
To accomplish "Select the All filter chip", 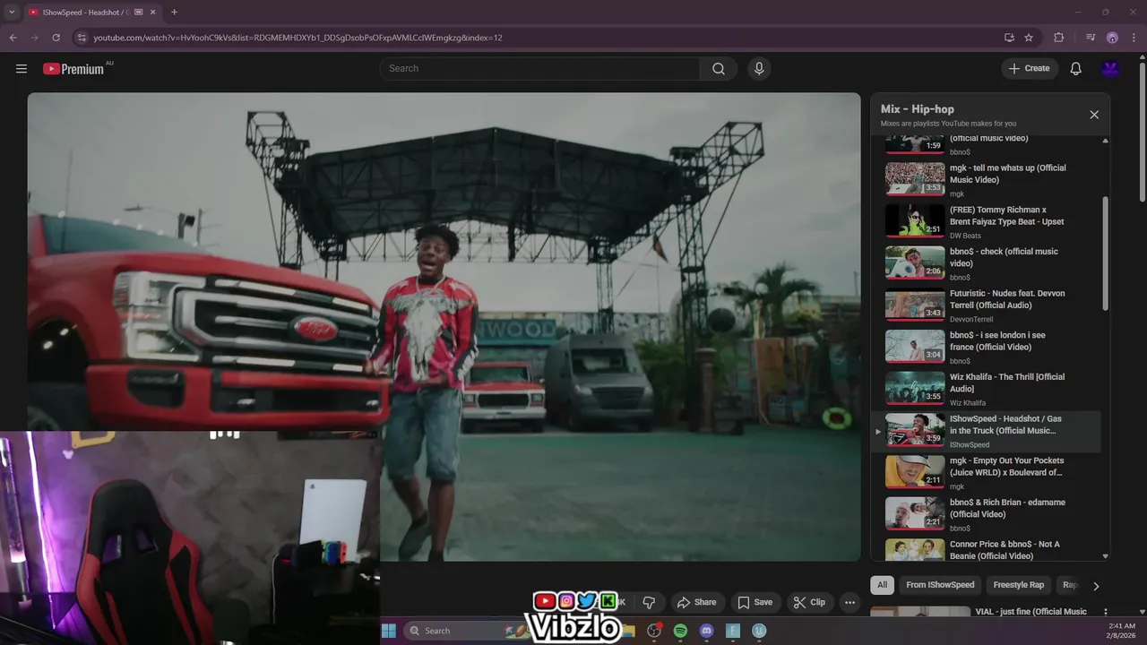I will tap(882, 585).
